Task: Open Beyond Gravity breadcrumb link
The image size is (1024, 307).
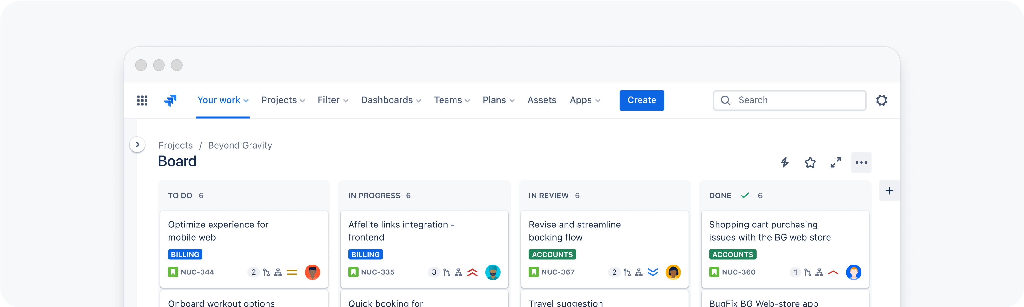Action: pyautogui.click(x=240, y=145)
